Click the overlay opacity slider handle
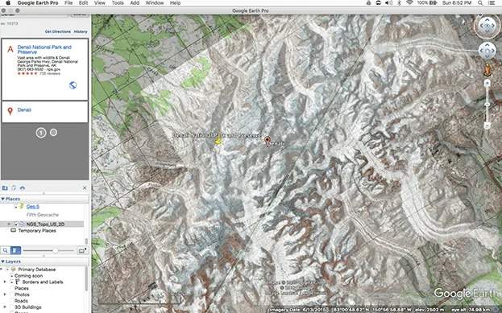The width and height of the screenshot is (502, 313). [56, 250]
